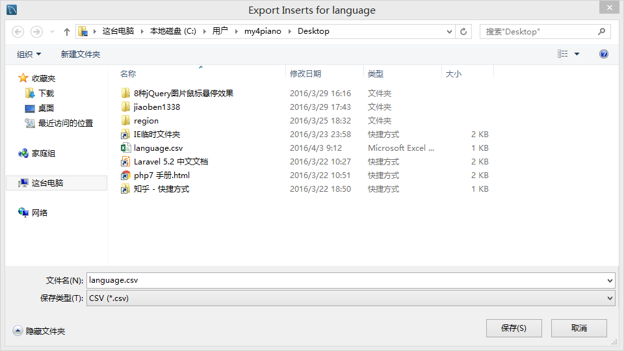
Task: Select 本地磁盘 (C:) in the address path
Action: pyautogui.click(x=173, y=31)
